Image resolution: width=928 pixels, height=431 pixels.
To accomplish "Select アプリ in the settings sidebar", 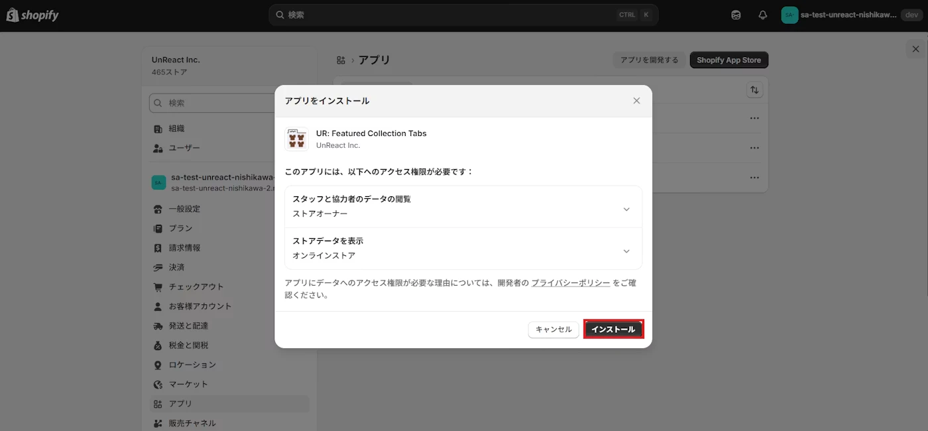I will point(229,404).
